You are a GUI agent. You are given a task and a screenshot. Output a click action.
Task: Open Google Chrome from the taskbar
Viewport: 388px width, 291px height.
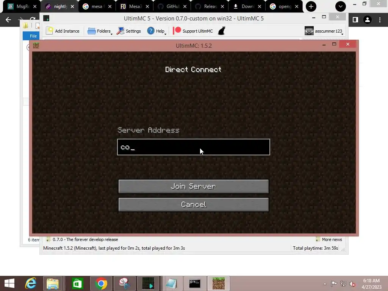pos(101,283)
